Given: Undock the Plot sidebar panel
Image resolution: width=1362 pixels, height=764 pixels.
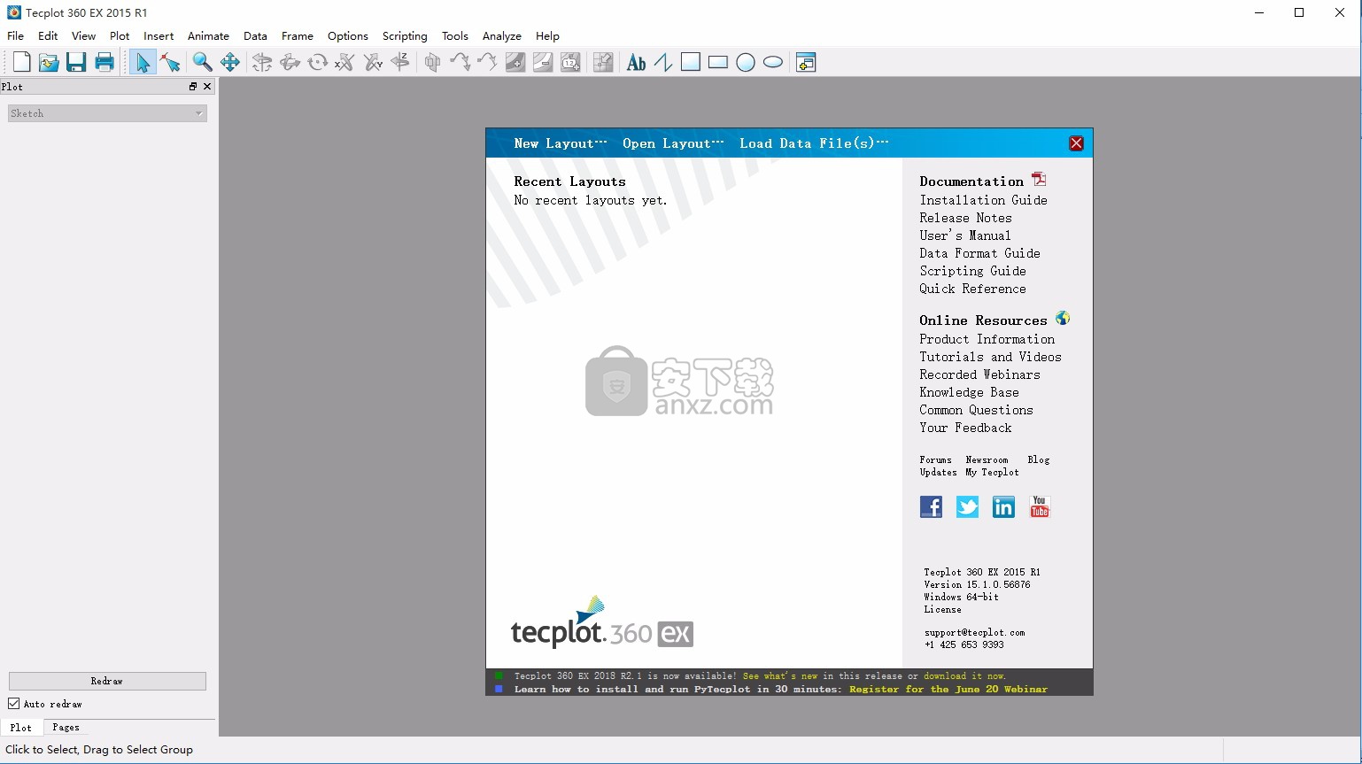Looking at the screenshot, I should point(193,86).
